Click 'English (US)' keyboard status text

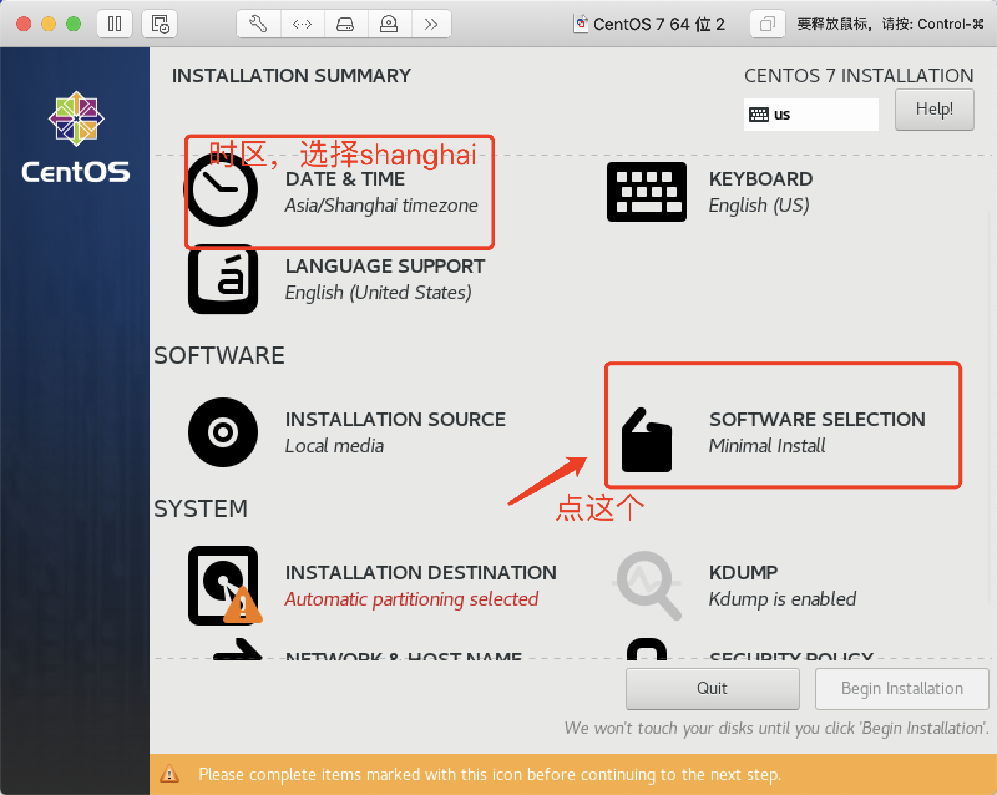click(759, 206)
